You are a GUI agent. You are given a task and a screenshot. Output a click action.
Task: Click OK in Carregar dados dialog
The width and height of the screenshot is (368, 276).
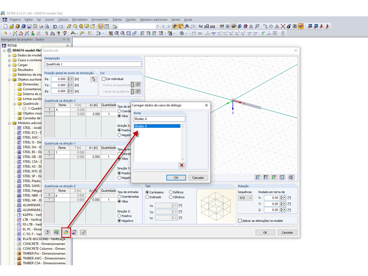pyautogui.click(x=176, y=178)
